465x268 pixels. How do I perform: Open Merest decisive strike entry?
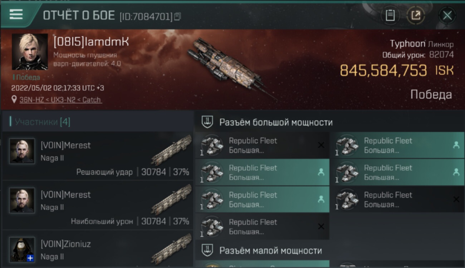point(98,156)
